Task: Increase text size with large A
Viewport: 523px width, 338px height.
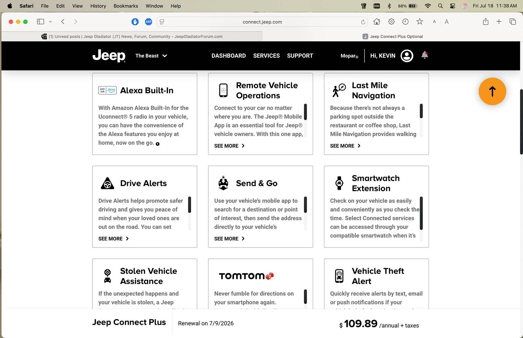Action: [x=446, y=22]
